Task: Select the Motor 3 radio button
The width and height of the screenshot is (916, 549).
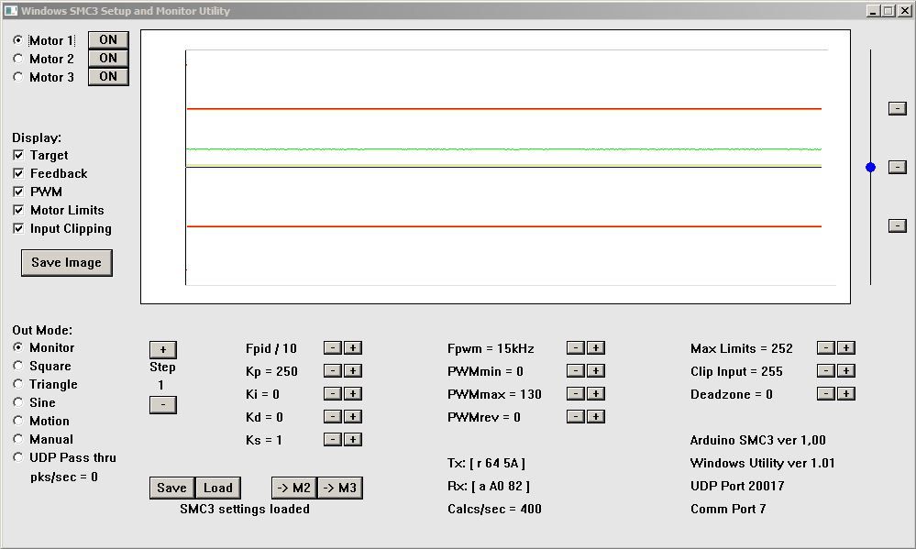Action: click(x=18, y=76)
